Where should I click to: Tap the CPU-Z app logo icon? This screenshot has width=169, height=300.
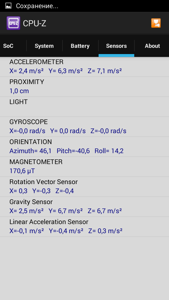click(13, 23)
